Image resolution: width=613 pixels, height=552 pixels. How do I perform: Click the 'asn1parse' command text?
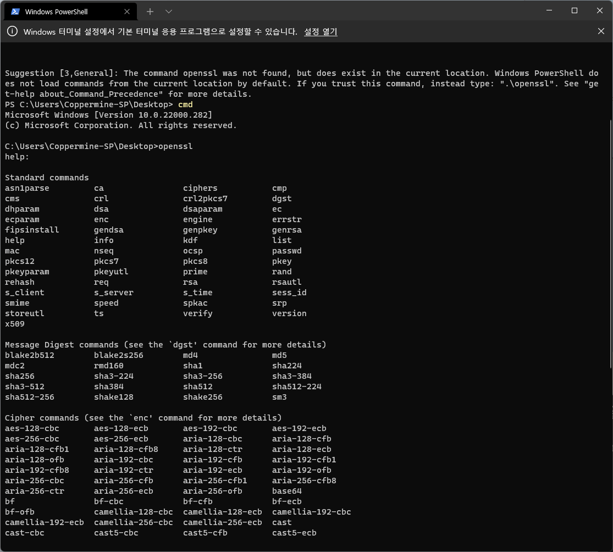pos(27,188)
